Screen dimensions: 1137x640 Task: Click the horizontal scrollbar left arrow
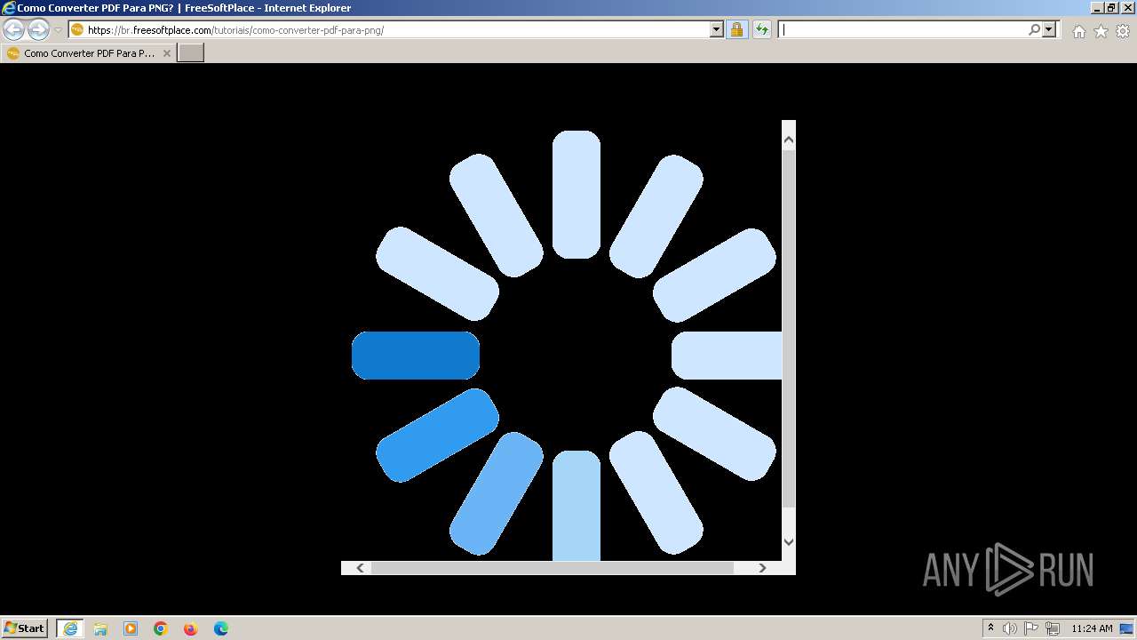[360, 568]
